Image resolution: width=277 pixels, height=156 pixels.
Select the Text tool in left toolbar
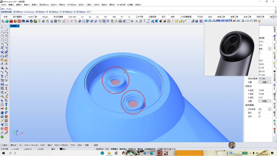(x=2, y=76)
